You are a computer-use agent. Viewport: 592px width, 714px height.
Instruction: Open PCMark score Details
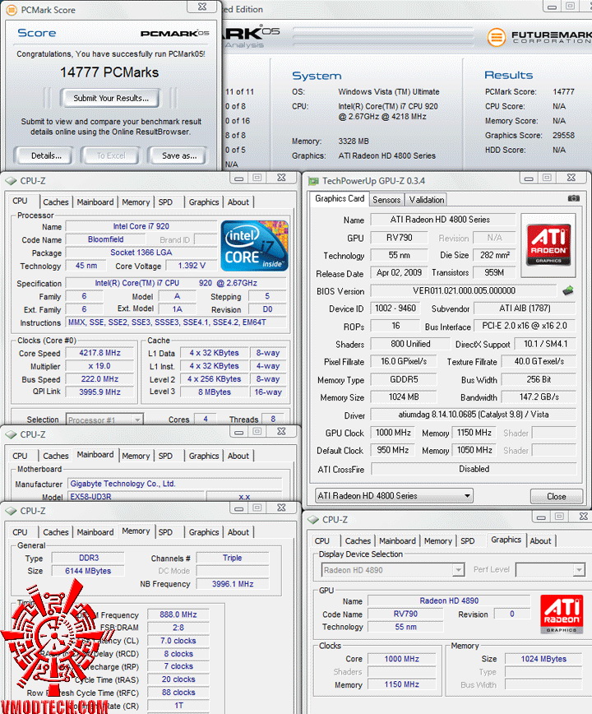pos(46,155)
